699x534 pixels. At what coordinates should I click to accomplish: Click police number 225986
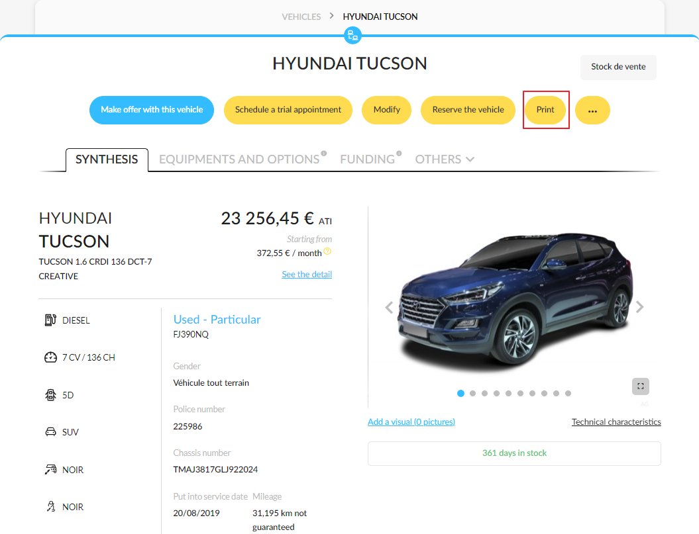(188, 426)
